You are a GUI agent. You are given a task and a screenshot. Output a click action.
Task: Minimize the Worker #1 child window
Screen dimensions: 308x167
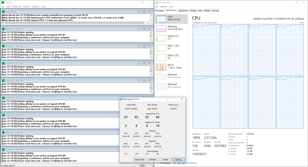click(139, 29)
